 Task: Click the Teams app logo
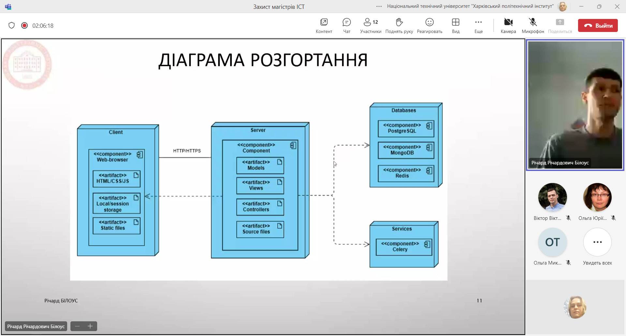(8, 7)
